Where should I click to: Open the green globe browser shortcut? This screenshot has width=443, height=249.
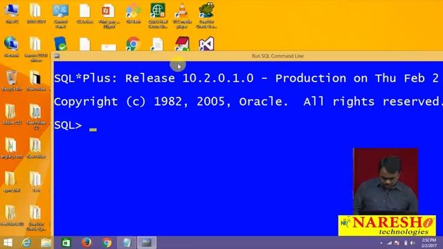coord(158,15)
